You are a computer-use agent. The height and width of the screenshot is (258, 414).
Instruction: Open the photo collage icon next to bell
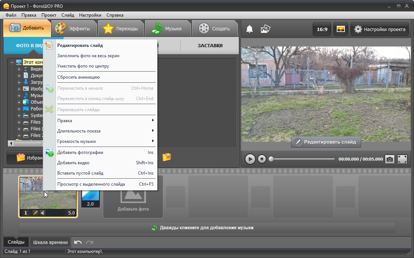point(266,29)
